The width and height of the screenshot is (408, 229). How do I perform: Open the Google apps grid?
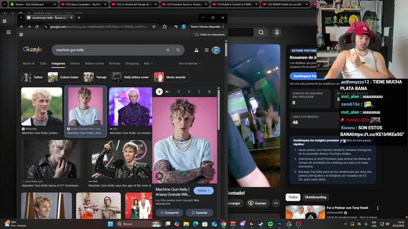[207, 50]
